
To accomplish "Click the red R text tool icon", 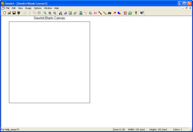I will pyautogui.click(x=125, y=13).
